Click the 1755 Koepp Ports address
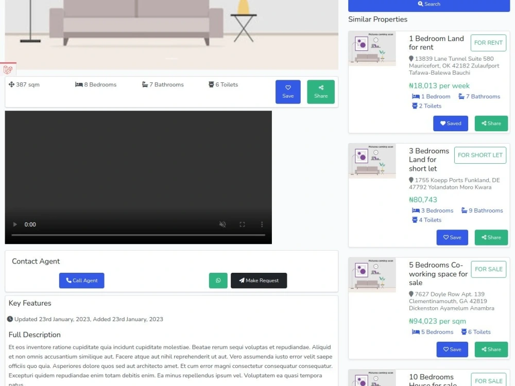 454,184
